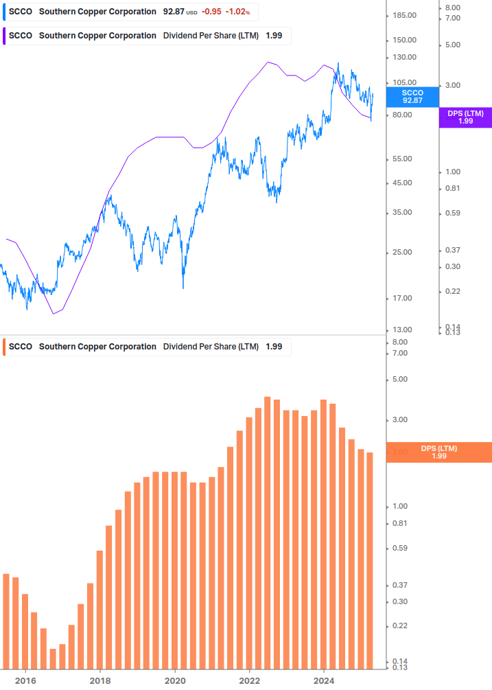Viewport: 492px width, 690px height.
Task: Click the 2024 label on the time axis
Action: [324, 681]
